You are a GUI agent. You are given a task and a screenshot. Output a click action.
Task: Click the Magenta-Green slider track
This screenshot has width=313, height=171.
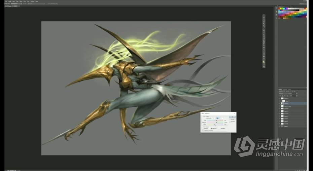215,122
